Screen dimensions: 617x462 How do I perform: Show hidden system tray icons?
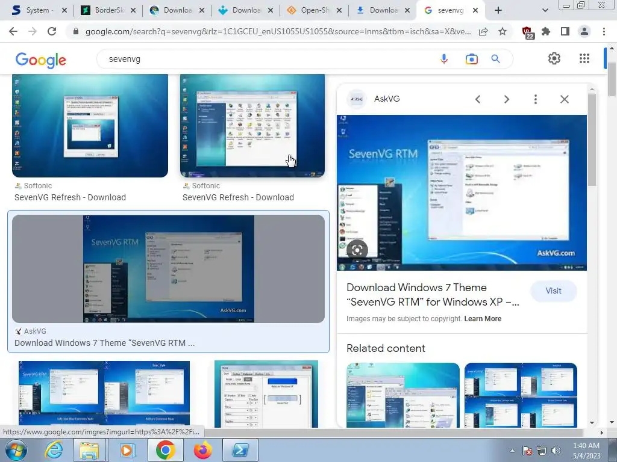pyautogui.click(x=512, y=451)
